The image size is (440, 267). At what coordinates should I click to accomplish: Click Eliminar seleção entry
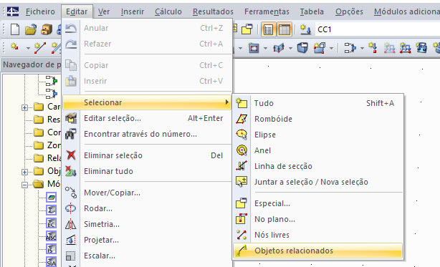[x=147, y=155]
